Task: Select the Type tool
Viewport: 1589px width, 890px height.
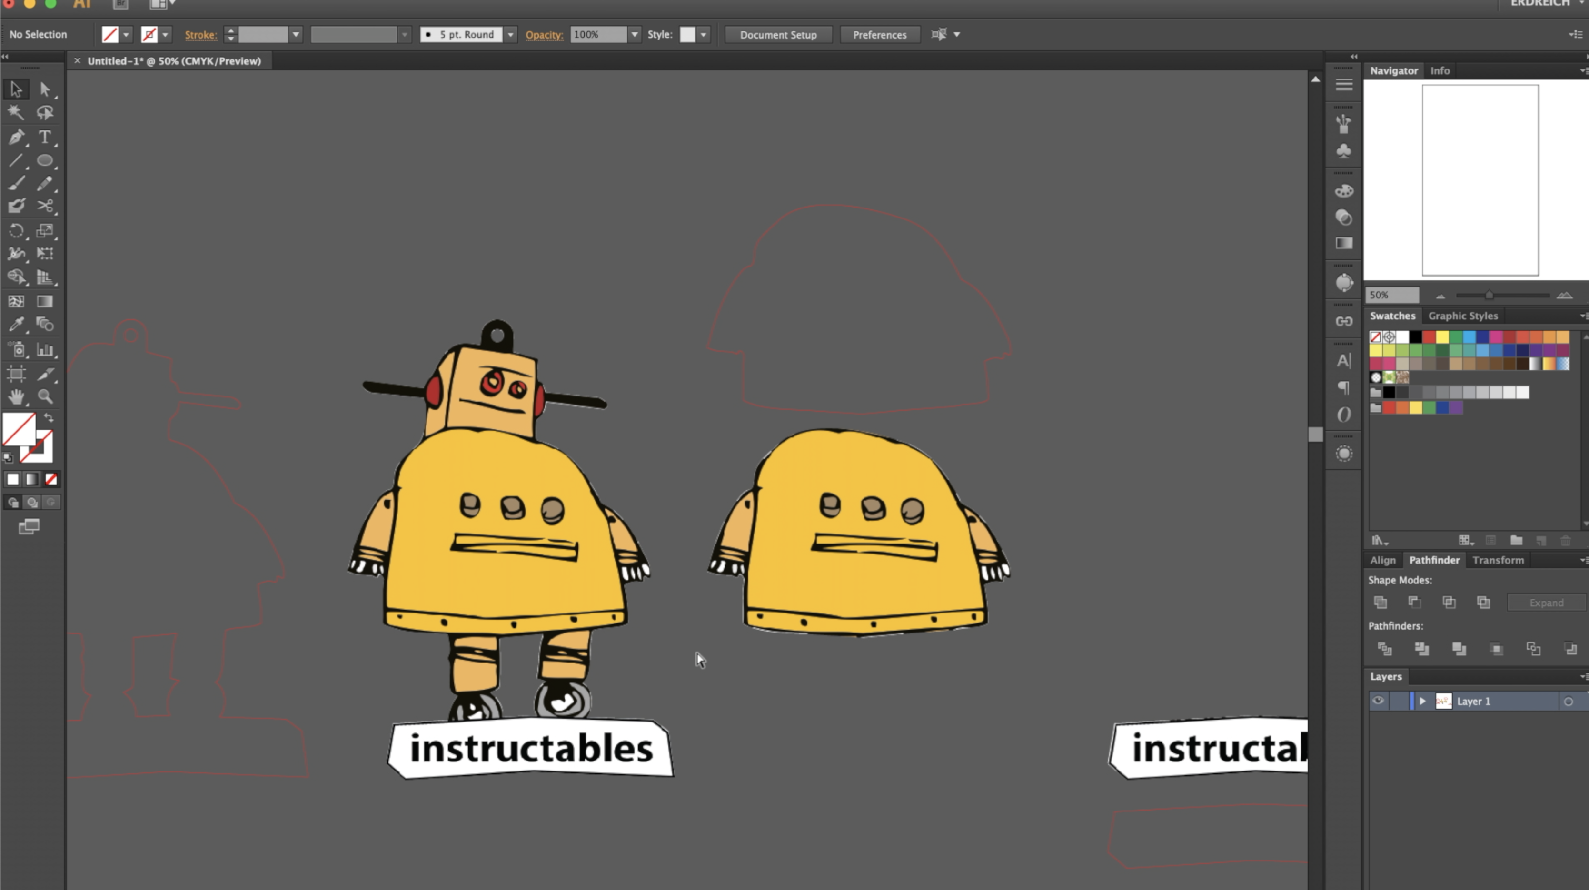Action: click(44, 136)
